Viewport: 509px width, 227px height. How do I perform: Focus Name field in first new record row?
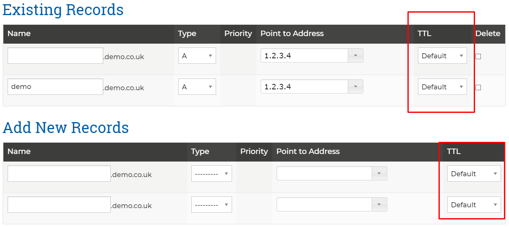click(59, 174)
